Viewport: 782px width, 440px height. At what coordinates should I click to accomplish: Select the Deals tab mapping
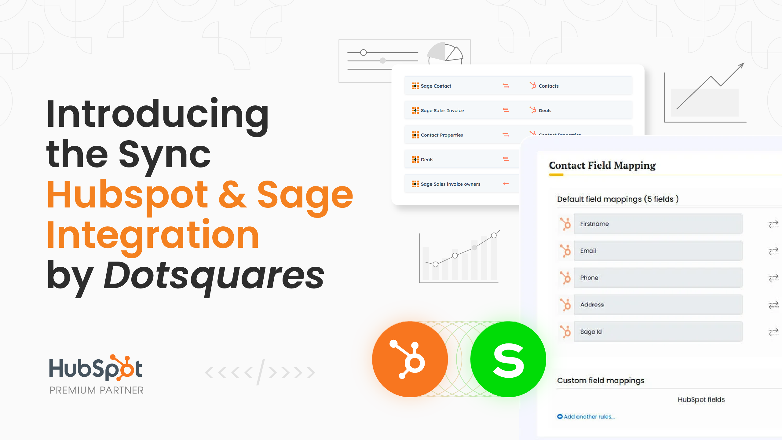click(459, 159)
